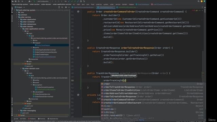Choose orderAddressToStreetAddress completion suggestion
Screen dimensions: 217x122
tap(153, 94)
